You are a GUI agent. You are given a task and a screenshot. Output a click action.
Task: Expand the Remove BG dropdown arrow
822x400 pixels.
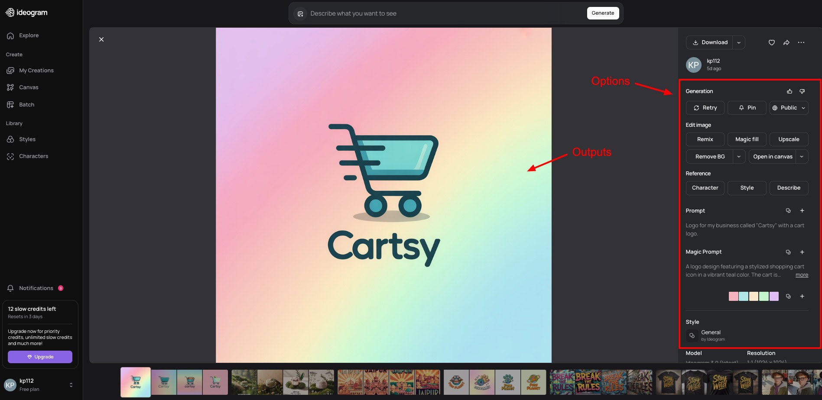(x=739, y=157)
